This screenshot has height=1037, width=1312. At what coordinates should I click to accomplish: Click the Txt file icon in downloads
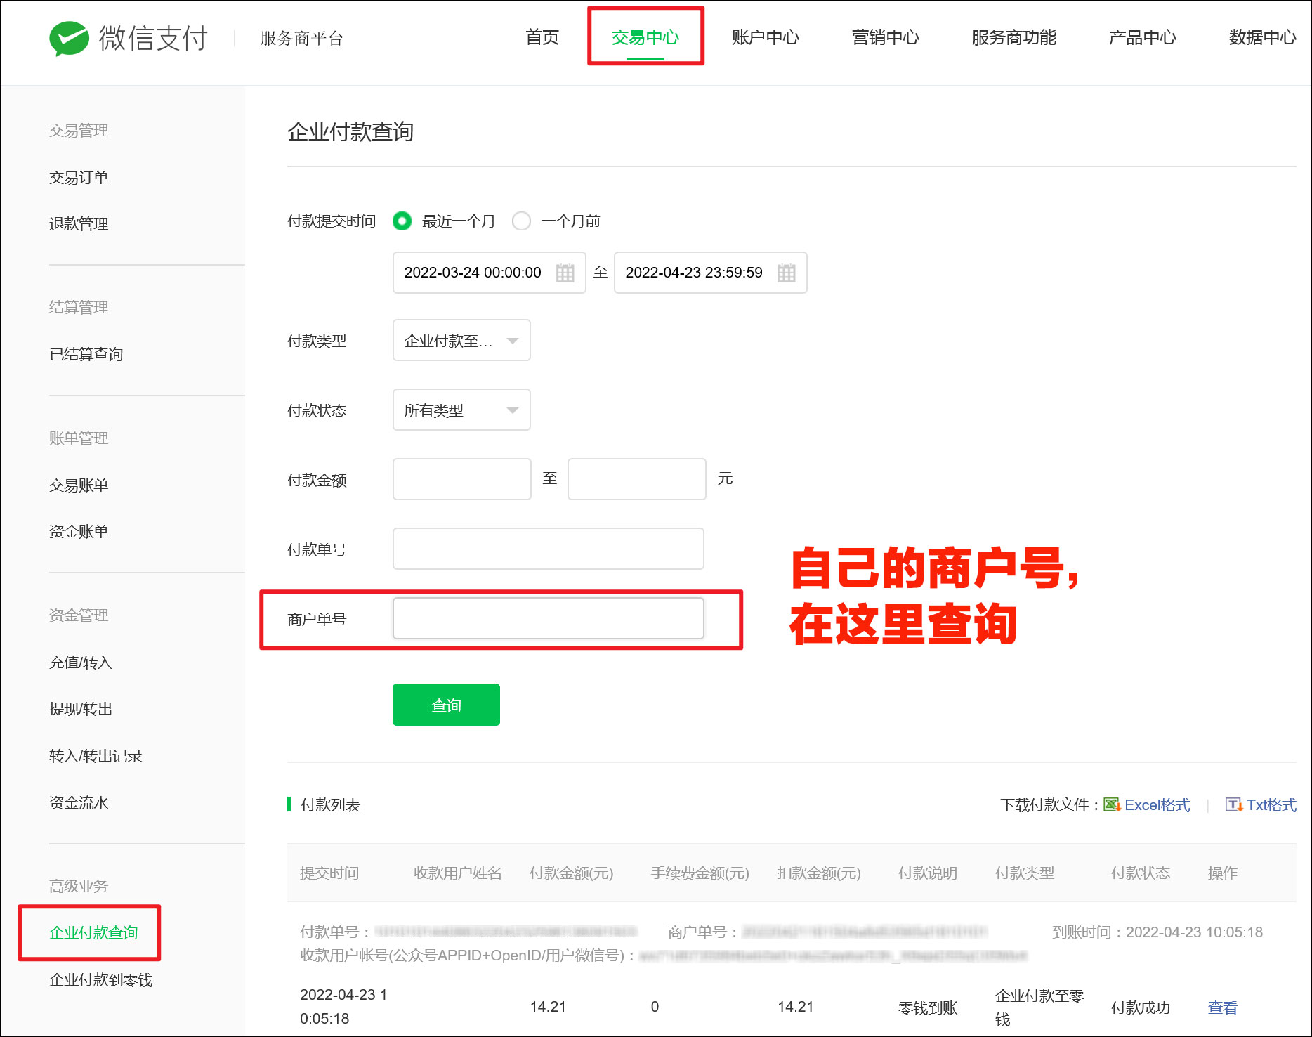pyautogui.click(x=1233, y=804)
